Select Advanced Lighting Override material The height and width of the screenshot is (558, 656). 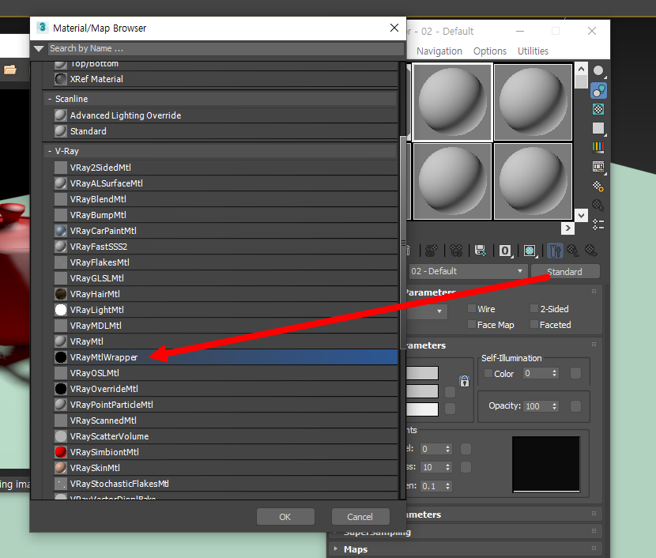226,115
